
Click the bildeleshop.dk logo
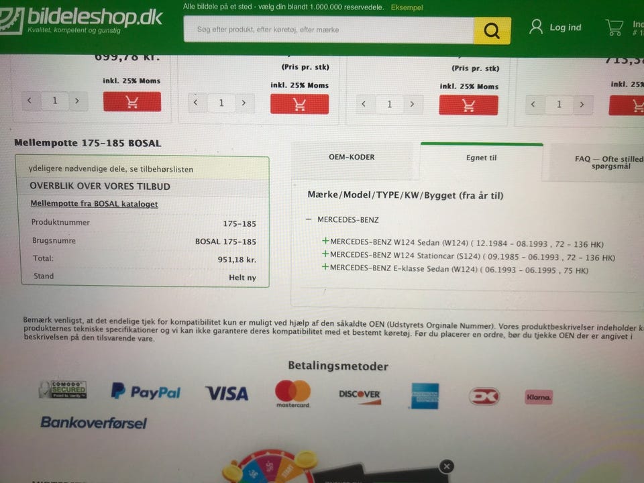coord(81,19)
